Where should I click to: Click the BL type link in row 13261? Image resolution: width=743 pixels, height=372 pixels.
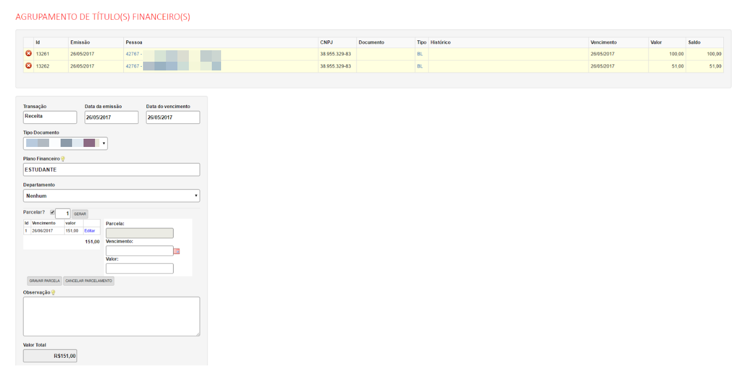[x=420, y=54]
